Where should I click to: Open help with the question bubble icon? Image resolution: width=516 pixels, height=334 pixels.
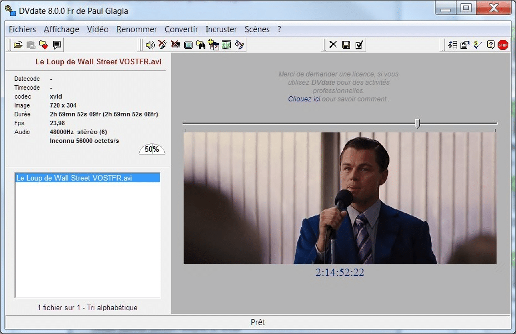tap(490, 45)
